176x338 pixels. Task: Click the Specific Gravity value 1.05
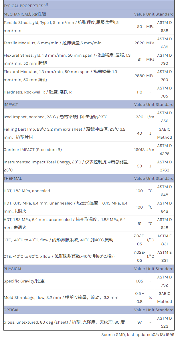coord(139,281)
